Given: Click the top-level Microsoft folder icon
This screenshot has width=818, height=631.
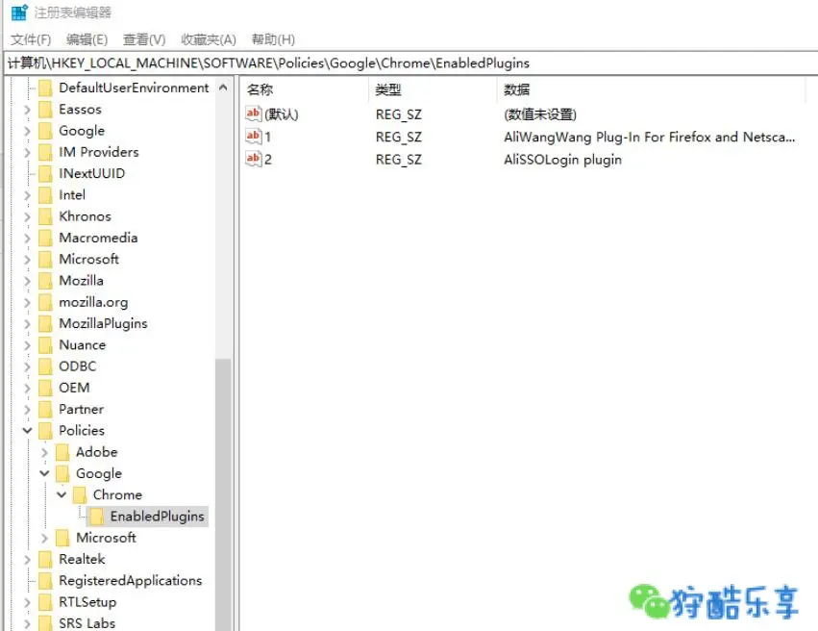Looking at the screenshot, I should (46, 259).
